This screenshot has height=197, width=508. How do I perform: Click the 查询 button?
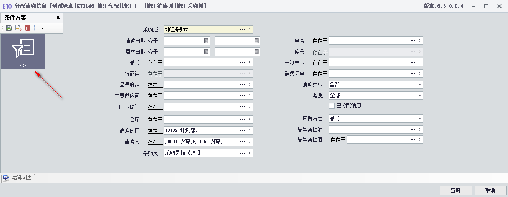[456, 190]
